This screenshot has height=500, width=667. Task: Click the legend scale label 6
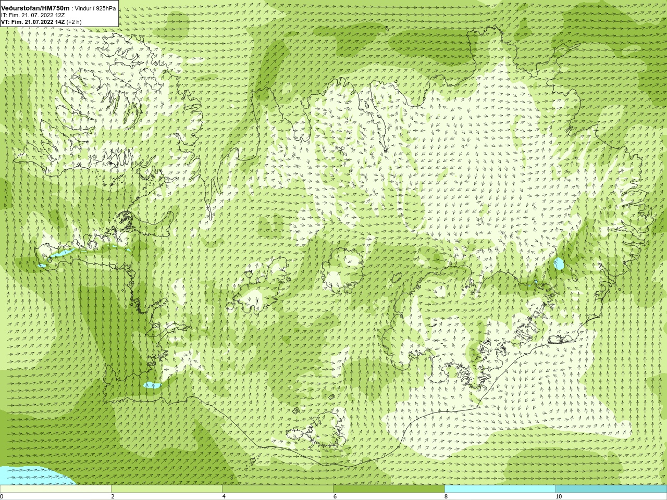click(335, 496)
